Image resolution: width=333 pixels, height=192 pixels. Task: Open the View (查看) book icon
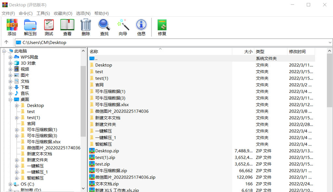click(67, 25)
